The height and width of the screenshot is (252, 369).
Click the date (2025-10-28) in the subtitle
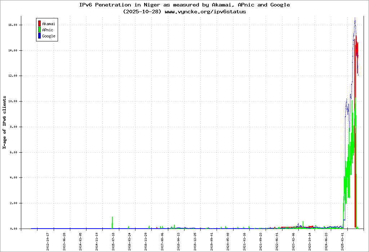[142, 12]
